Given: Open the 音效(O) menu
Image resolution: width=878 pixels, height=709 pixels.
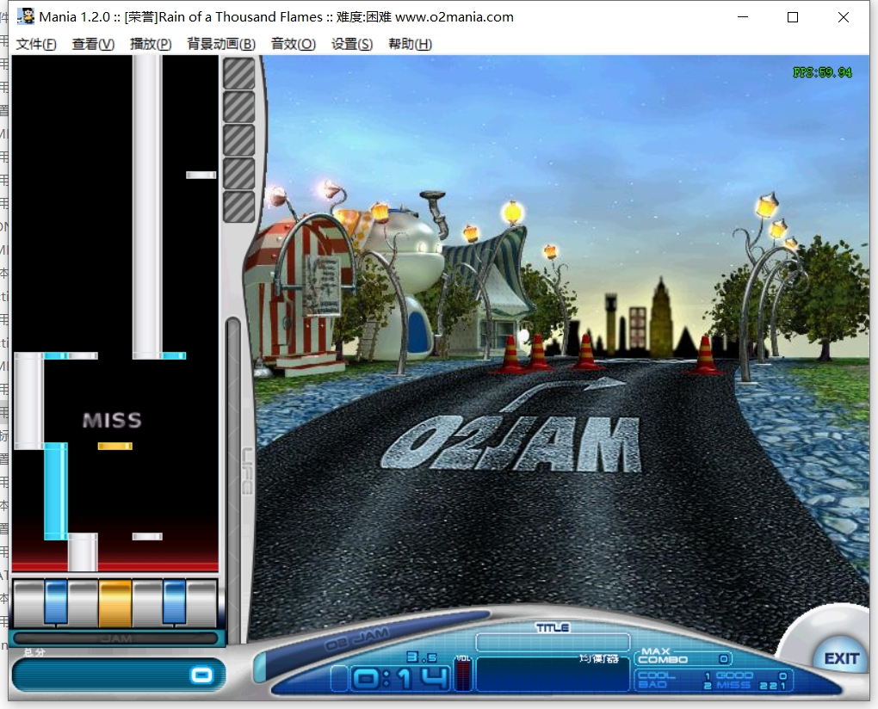Looking at the screenshot, I should 294,44.
